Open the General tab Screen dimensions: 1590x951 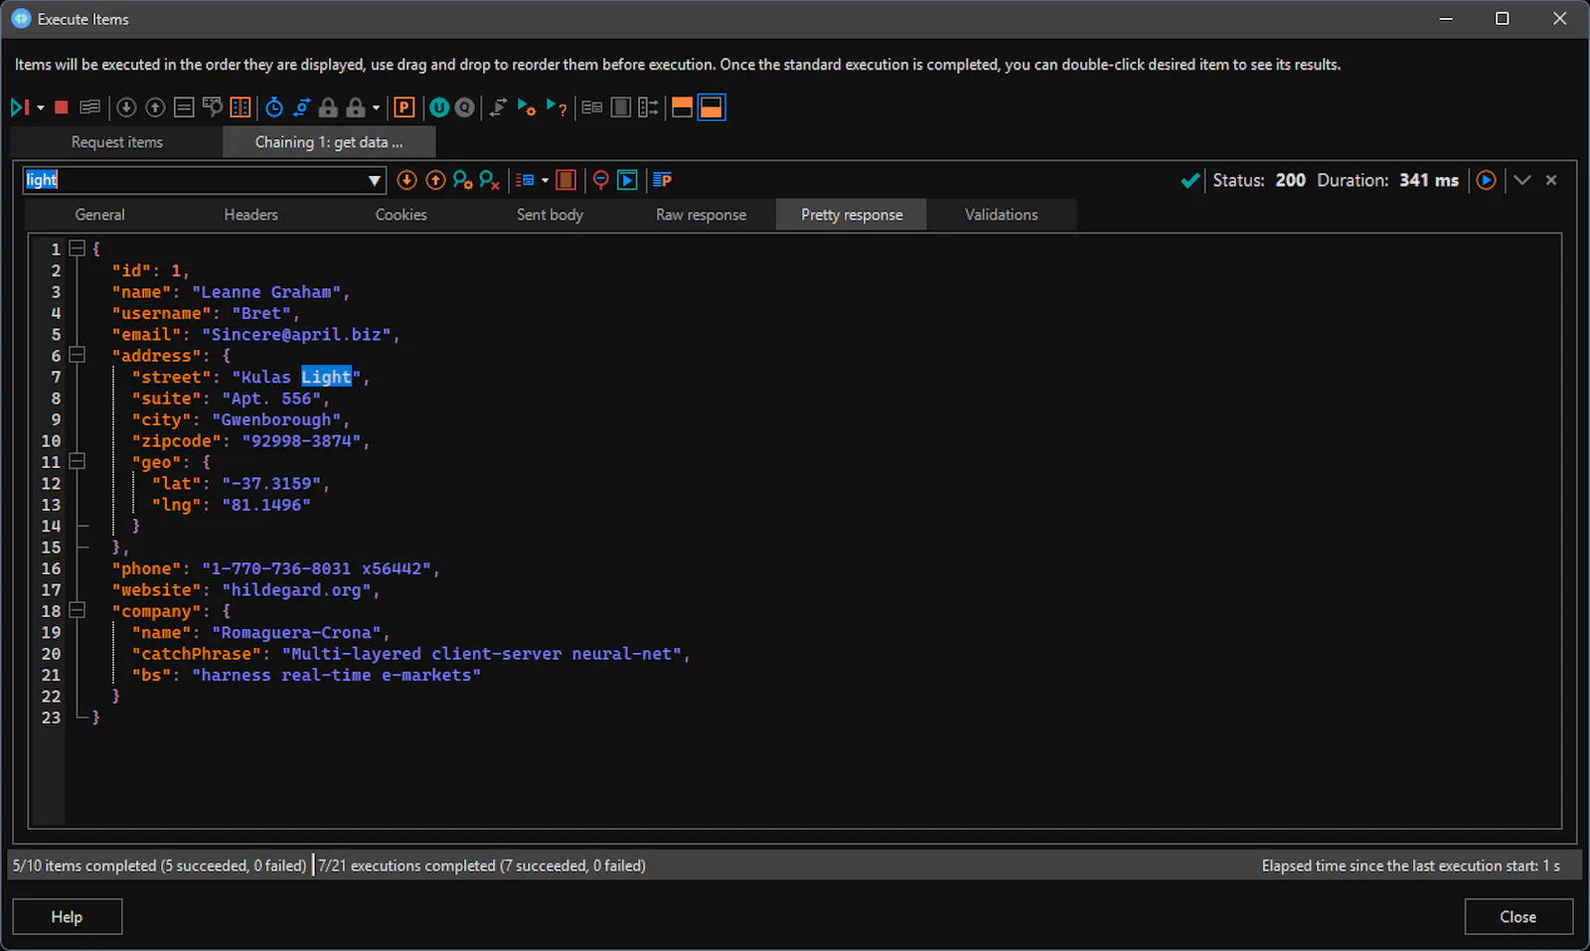pyautogui.click(x=100, y=215)
